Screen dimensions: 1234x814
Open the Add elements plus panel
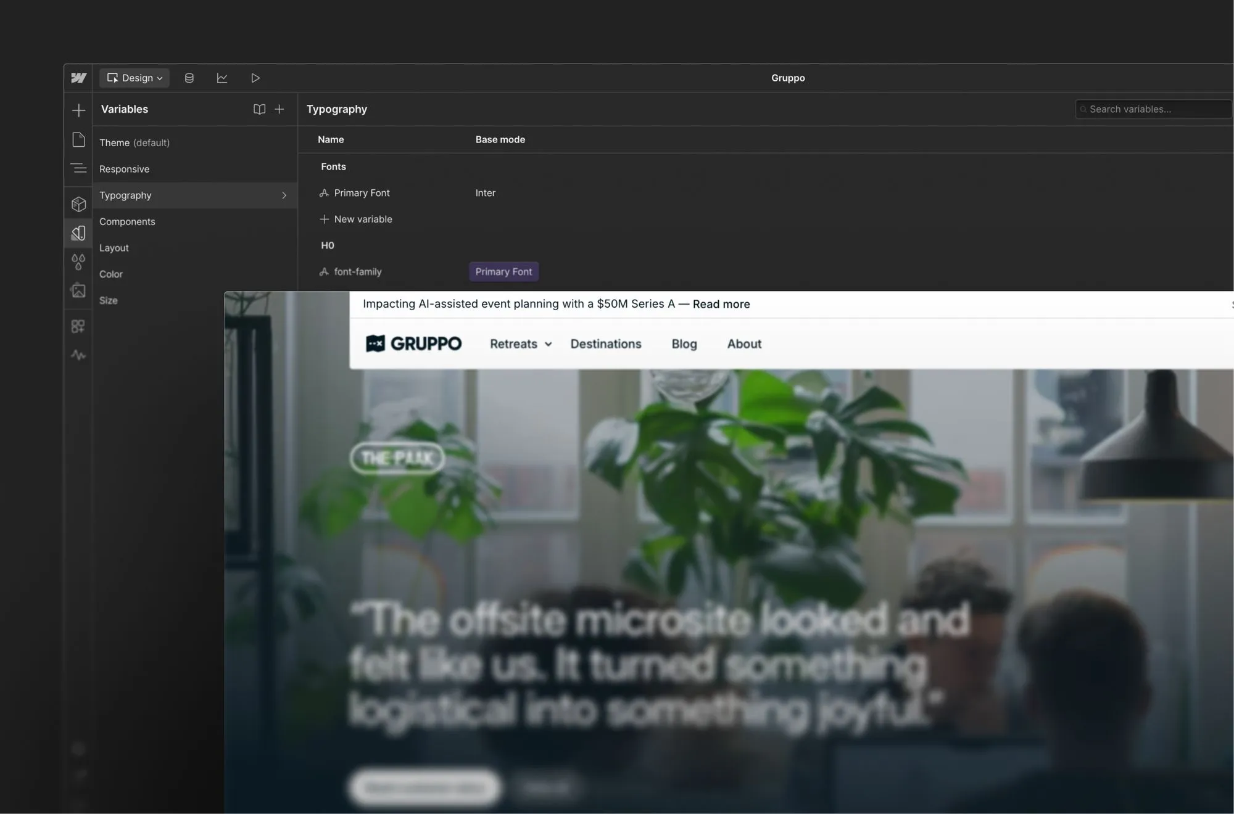[x=78, y=110]
